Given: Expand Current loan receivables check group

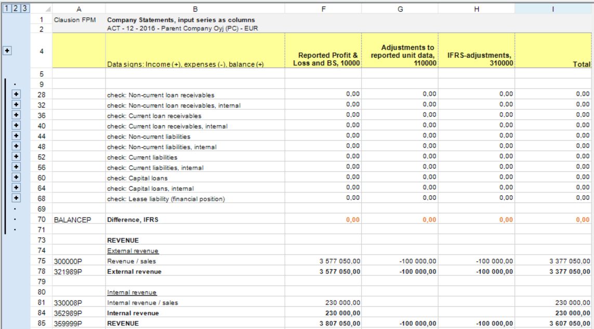Looking at the screenshot, I should coord(16,115).
